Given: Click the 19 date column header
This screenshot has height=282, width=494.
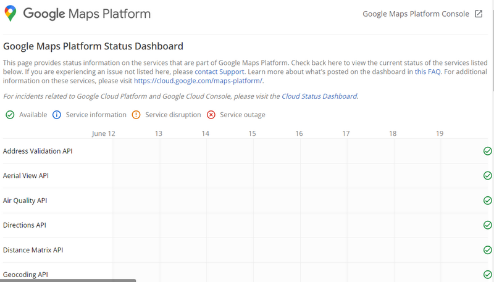Looking at the screenshot, I should [x=440, y=133].
